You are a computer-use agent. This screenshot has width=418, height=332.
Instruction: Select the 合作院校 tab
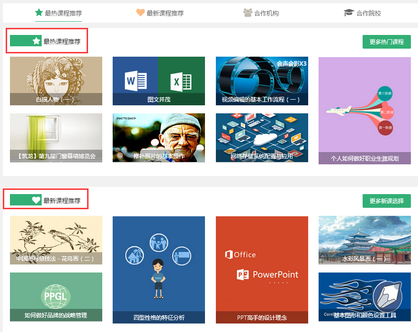369,13
